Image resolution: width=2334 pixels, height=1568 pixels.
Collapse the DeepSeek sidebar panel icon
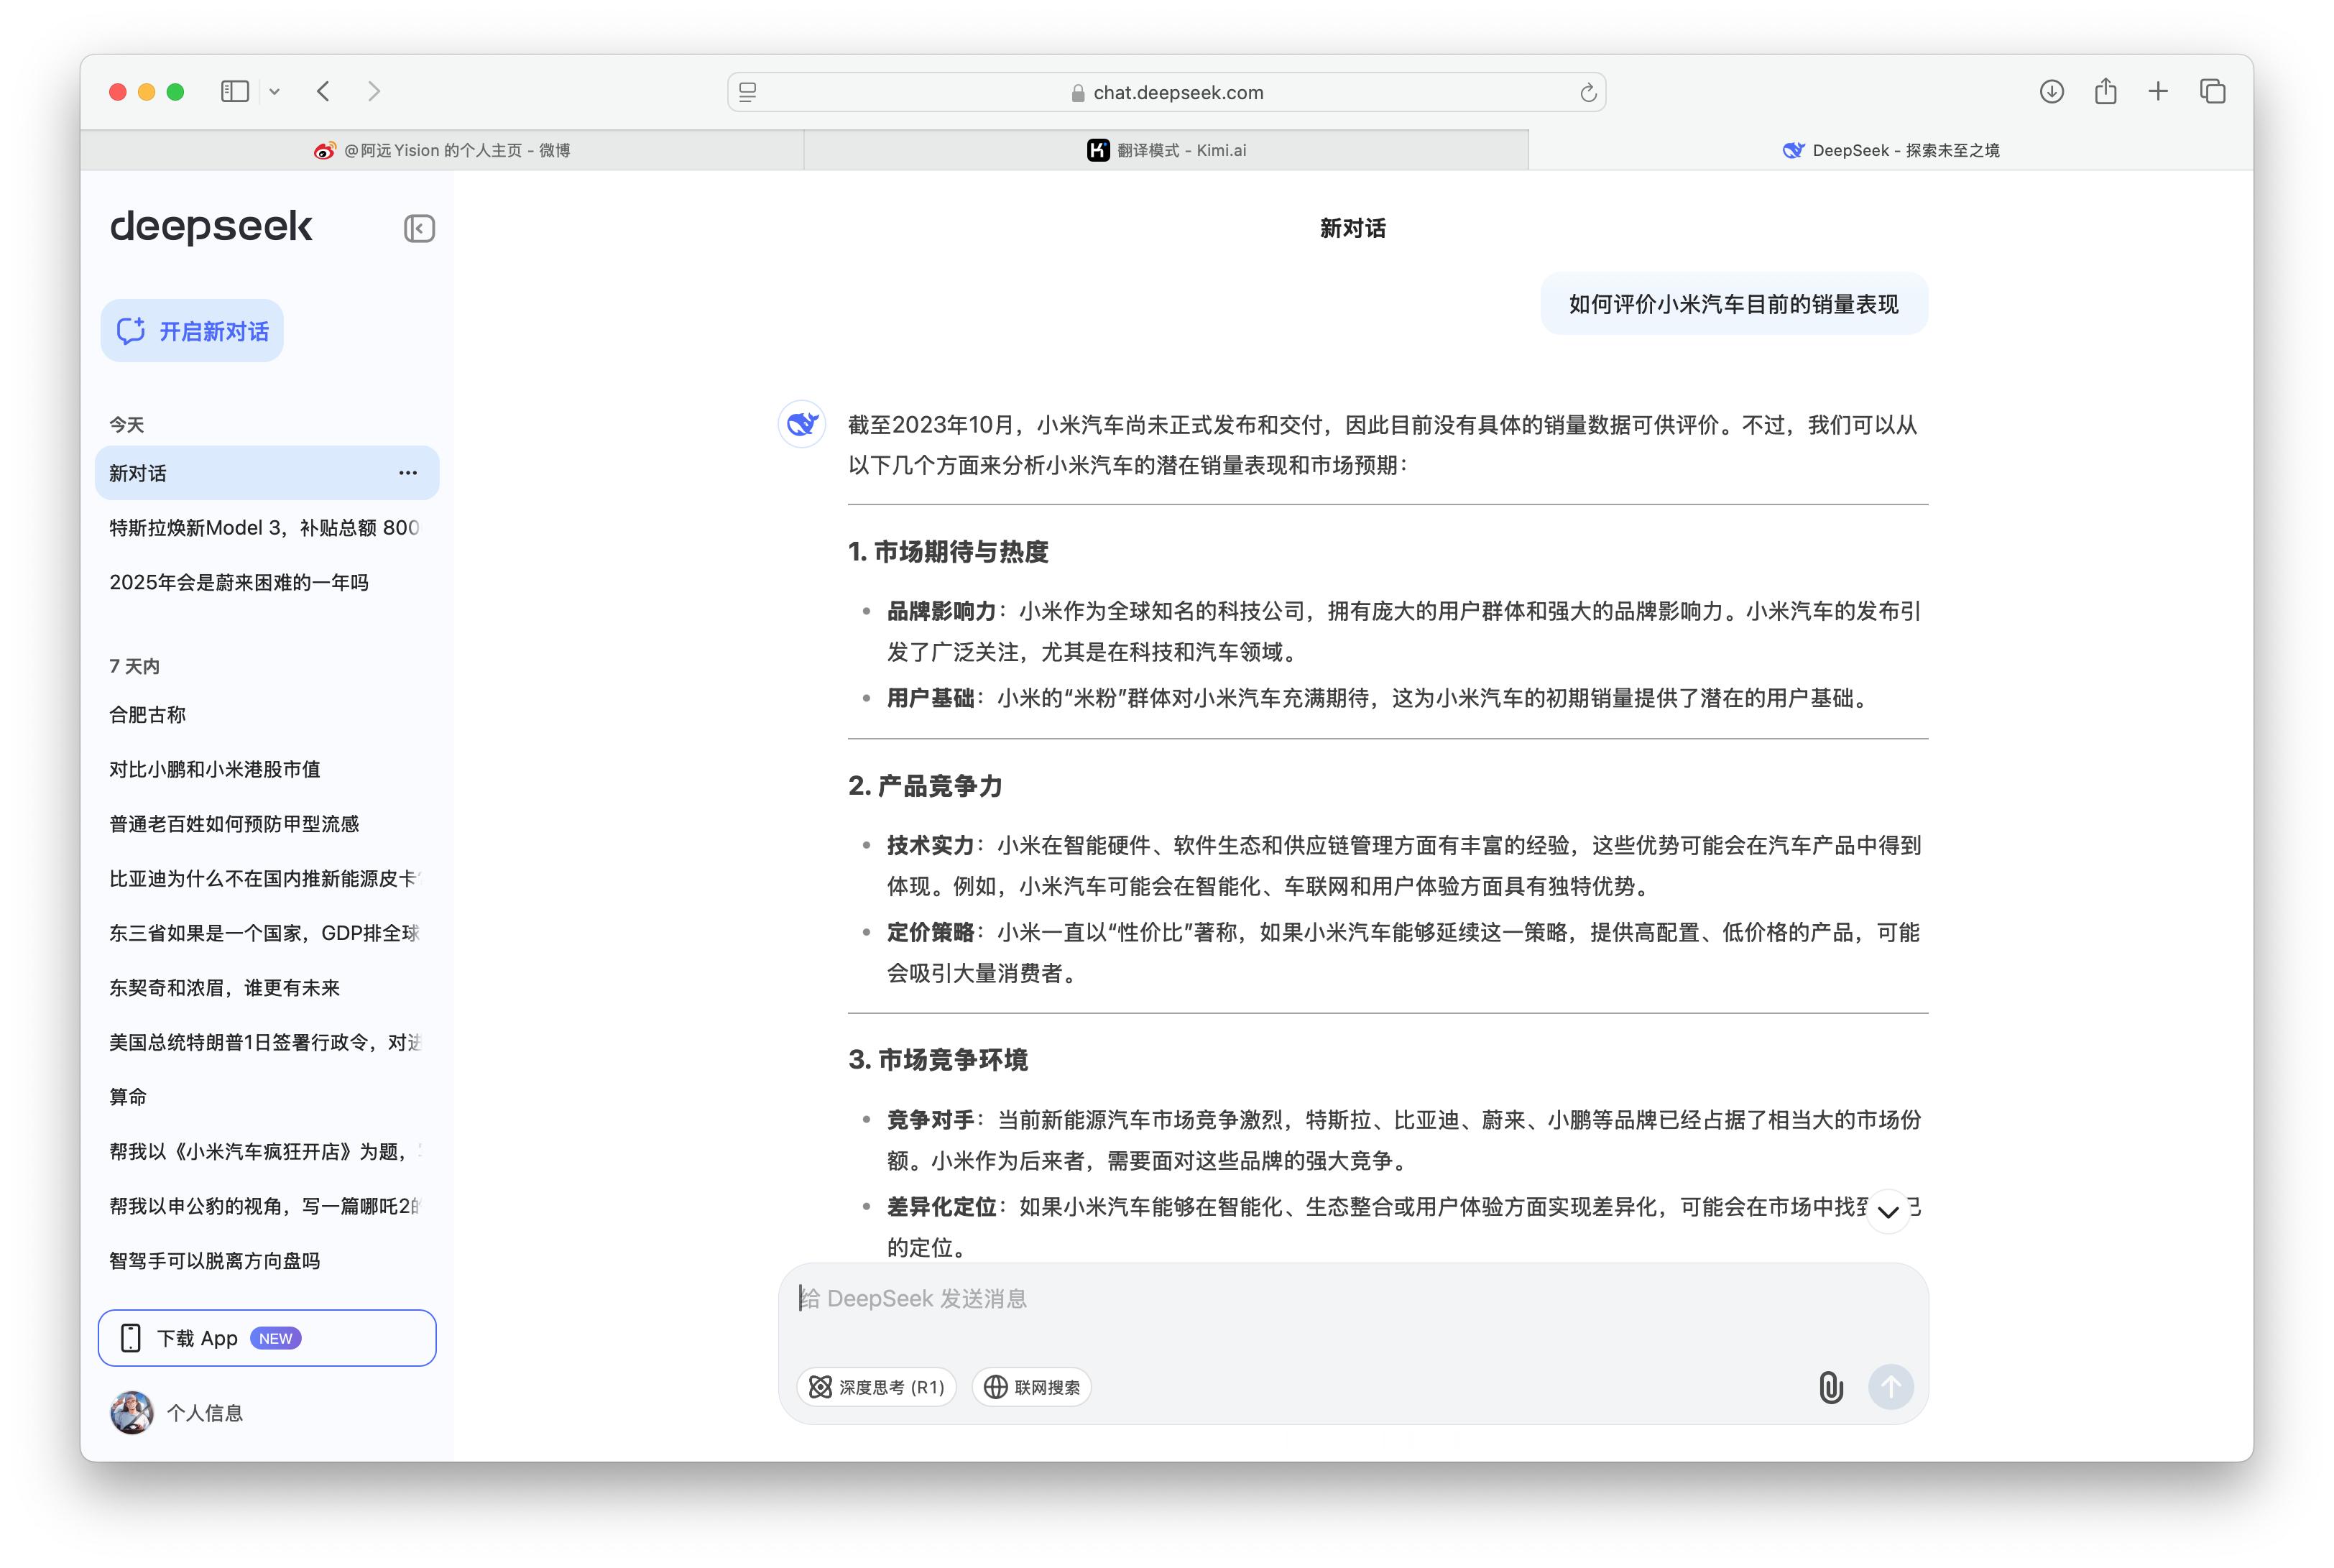click(x=419, y=228)
